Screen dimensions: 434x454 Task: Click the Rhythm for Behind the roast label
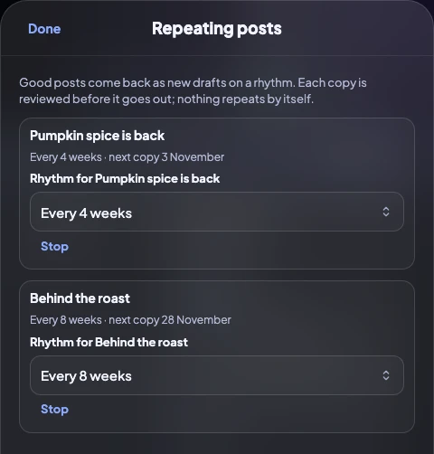(108, 342)
